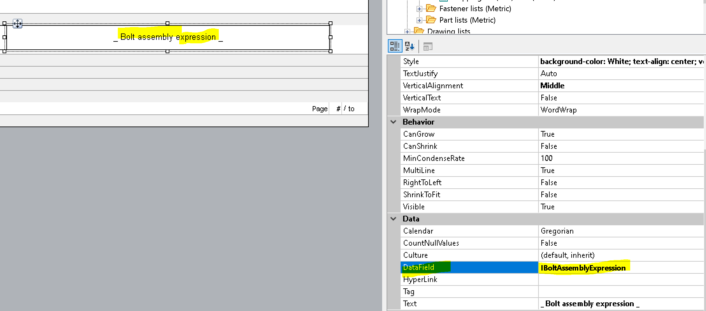The image size is (706, 311).
Task: Switch the Properties panel to Alphabetical sorting
Action: (410, 46)
